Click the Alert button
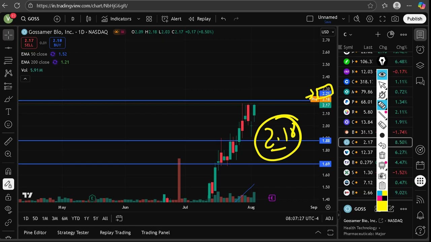The width and height of the screenshot is (431, 242). 171,19
